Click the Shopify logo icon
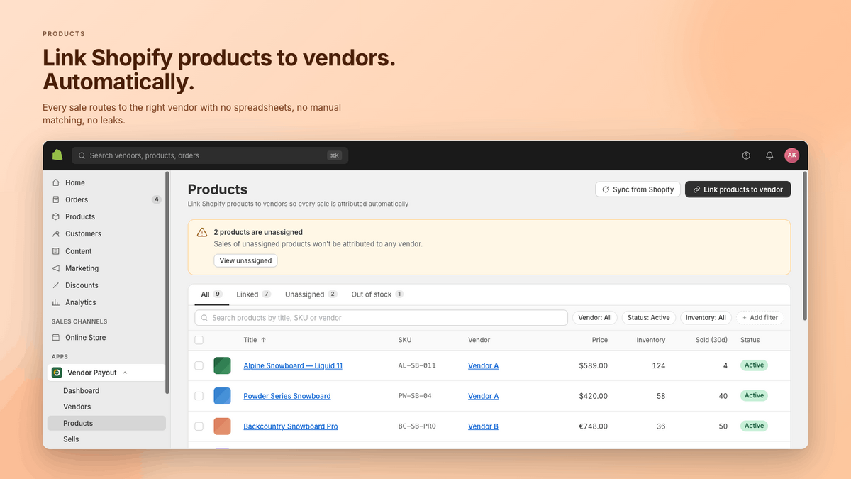 pyautogui.click(x=57, y=155)
